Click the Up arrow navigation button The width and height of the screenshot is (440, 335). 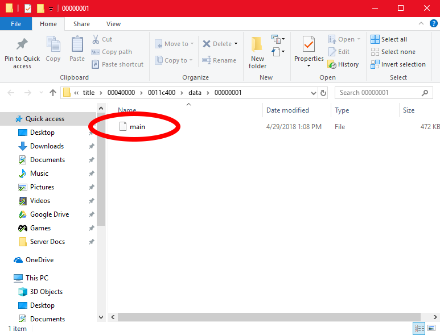pos(53,93)
